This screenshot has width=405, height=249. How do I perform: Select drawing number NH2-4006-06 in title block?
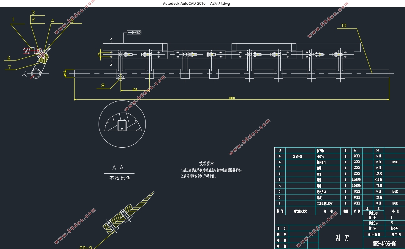(x=384, y=244)
